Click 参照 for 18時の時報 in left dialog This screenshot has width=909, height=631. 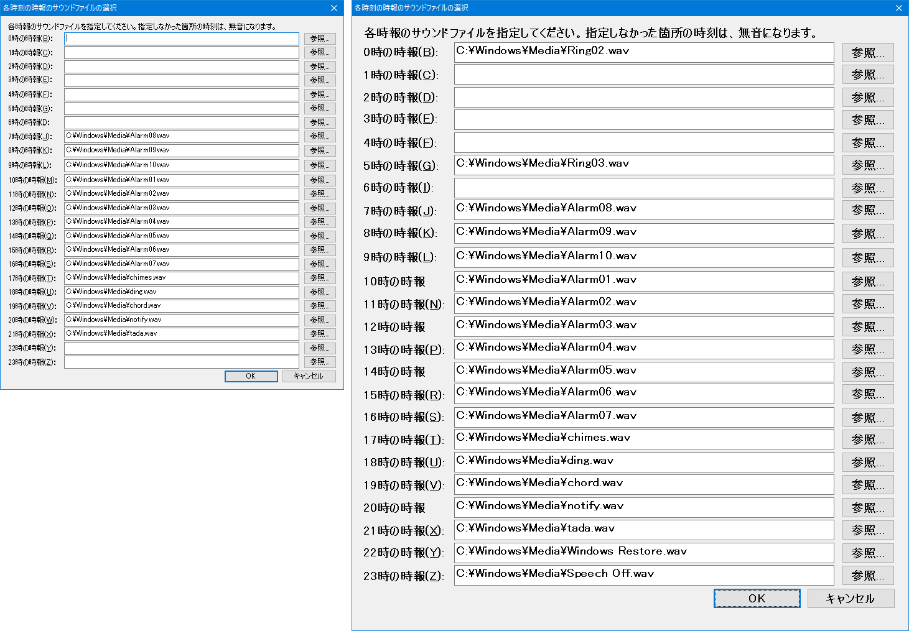(x=320, y=292)
